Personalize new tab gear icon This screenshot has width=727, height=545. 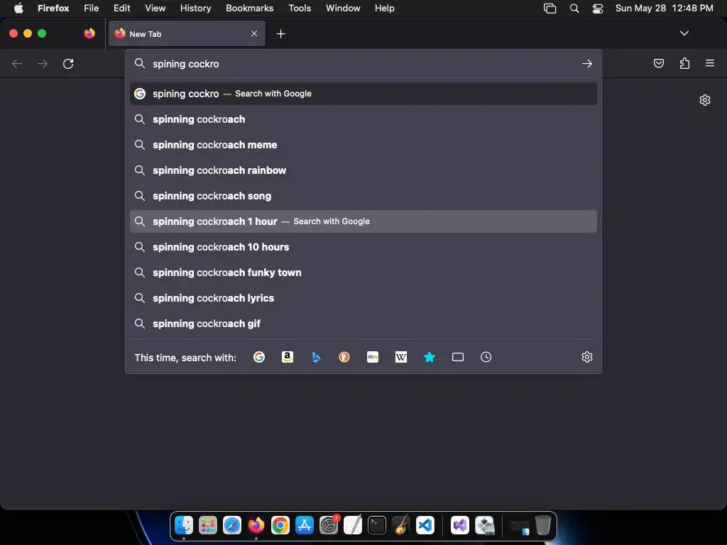[705, 100]
